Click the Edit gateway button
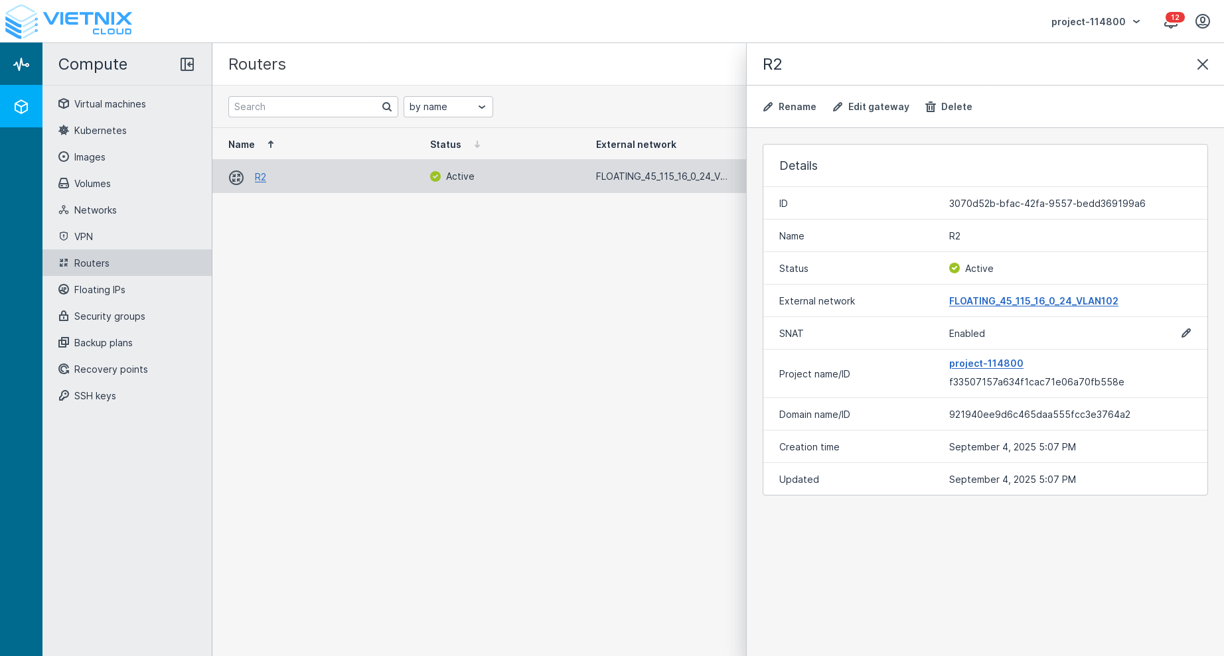The width and height of the screenshot is (1224, 656). [x=871, y=107]
